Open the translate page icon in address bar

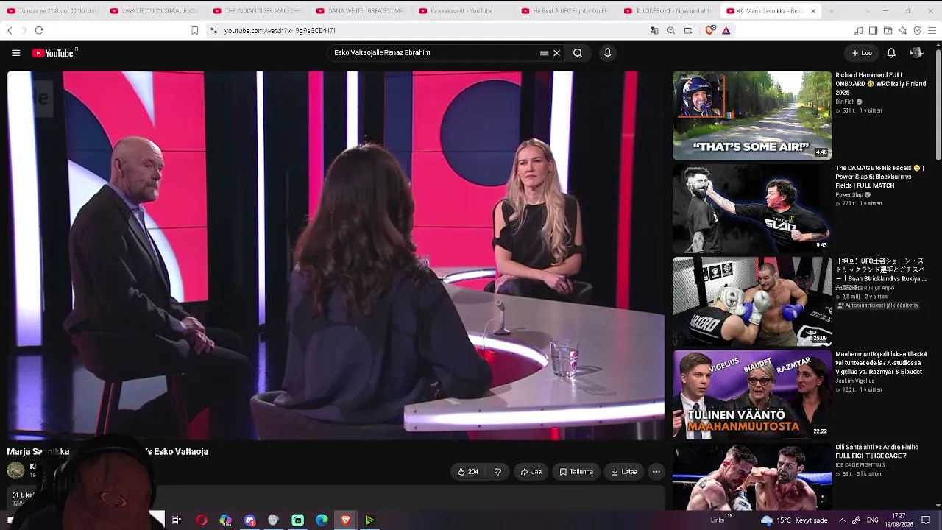[x=654, y=30]
